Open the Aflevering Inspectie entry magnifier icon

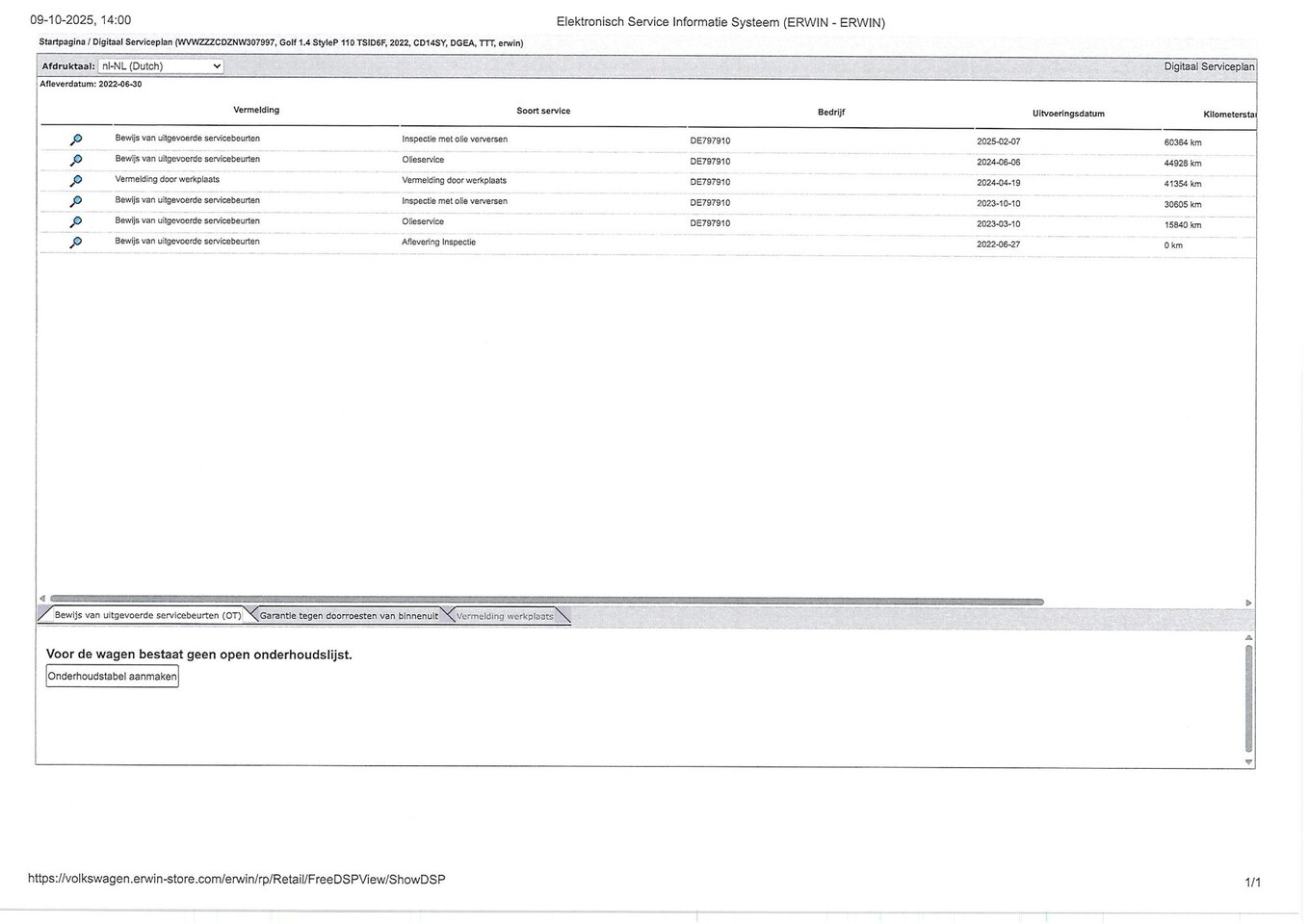76,243
